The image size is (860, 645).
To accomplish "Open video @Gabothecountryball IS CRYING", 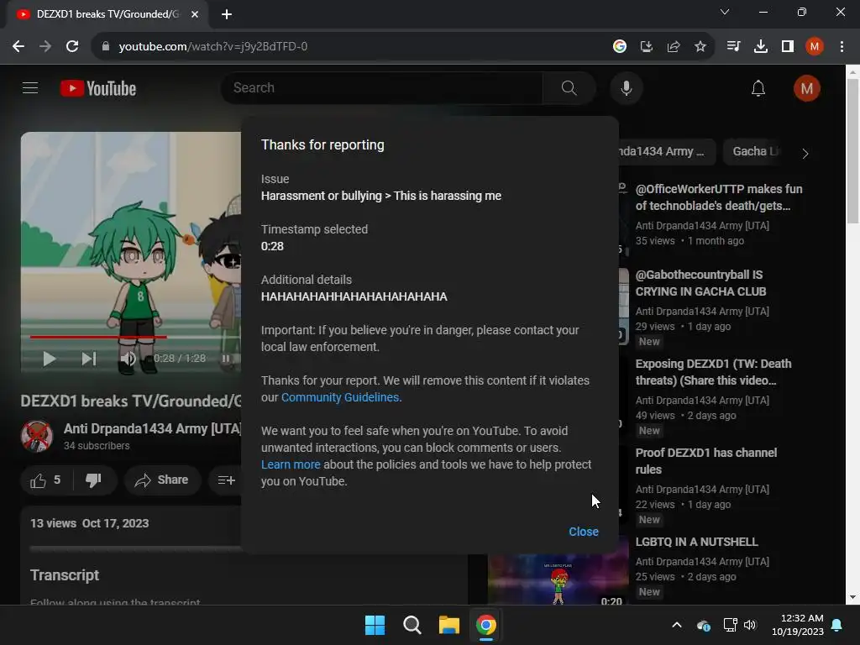I will (700, 283).
